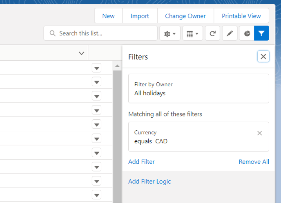Screen dimensions: 281x204
Task: Remove the Currency equals CAD filter
Action: tap(259, 133)
